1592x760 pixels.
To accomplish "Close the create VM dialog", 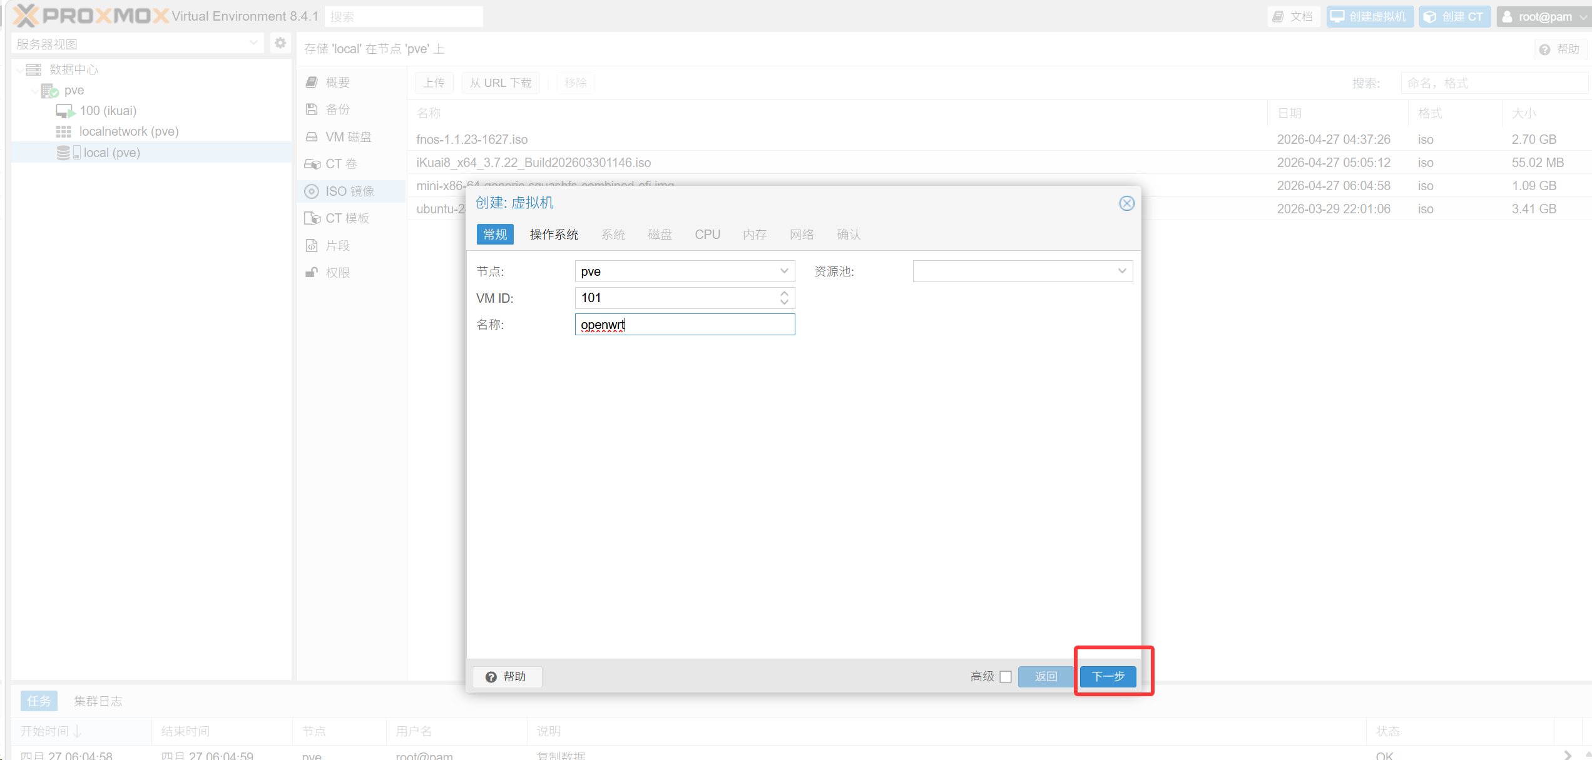I will point(1126,203).
